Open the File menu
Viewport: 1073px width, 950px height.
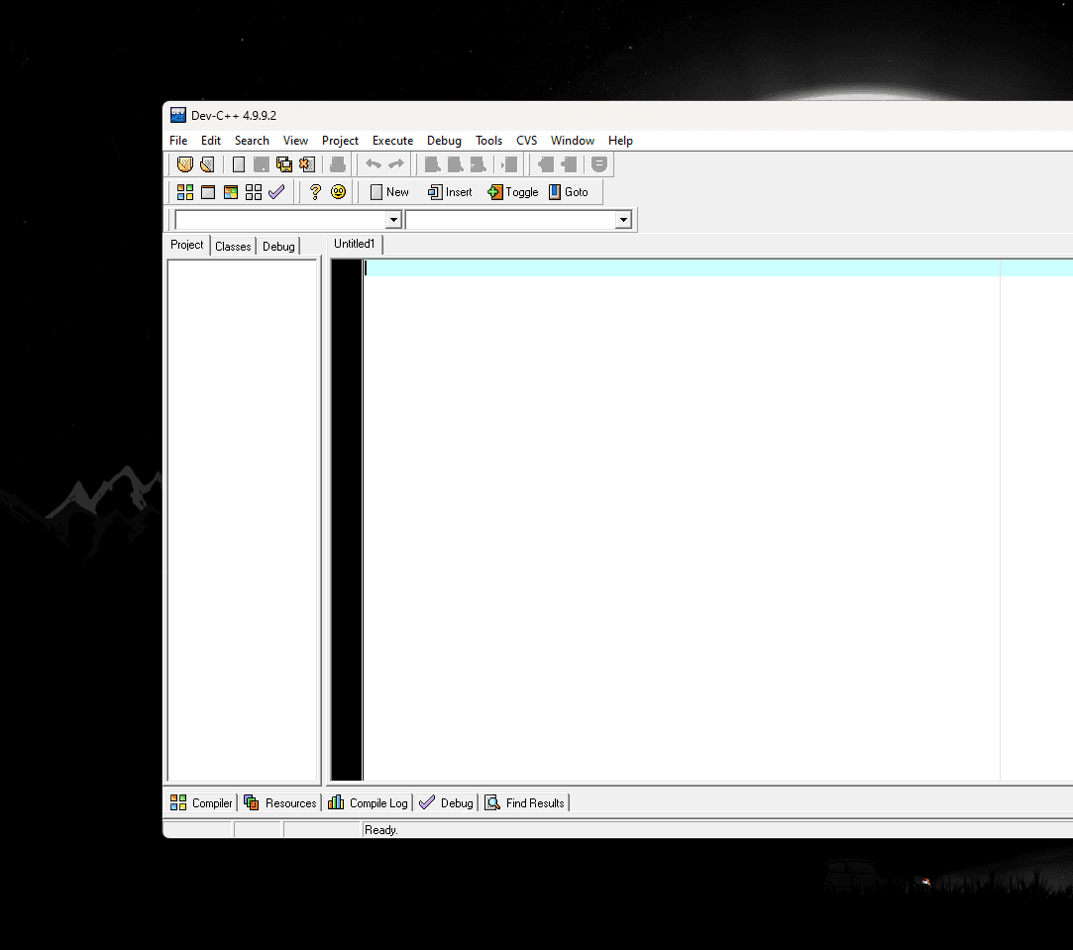178,141
